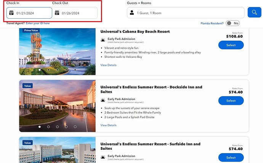The height and width of the screenshot is (163, 263).
Task: Click the Check Out calendar icon
Action: [x=57, y=13]
